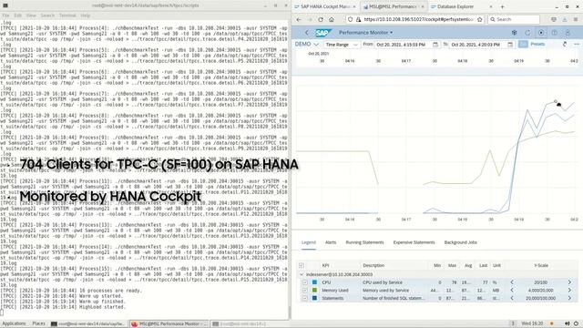The image size is (583, 328).
Task: Select the Performance Monitor taskbar button
Action: click(169, 324)
